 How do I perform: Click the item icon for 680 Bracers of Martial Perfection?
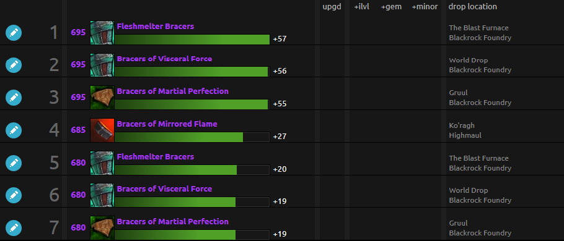[x=102, y=228]
